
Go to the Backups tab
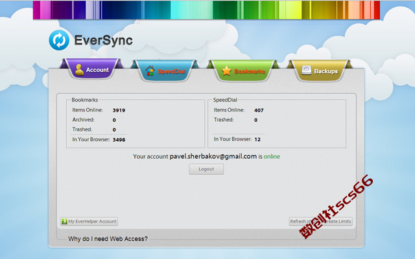[x=320, y=71]
